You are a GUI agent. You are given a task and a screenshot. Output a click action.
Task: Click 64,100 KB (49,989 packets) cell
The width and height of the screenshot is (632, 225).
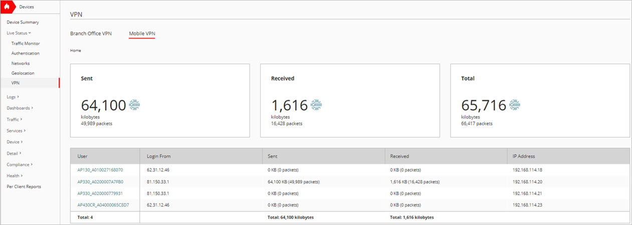click(x=294, y=181)
